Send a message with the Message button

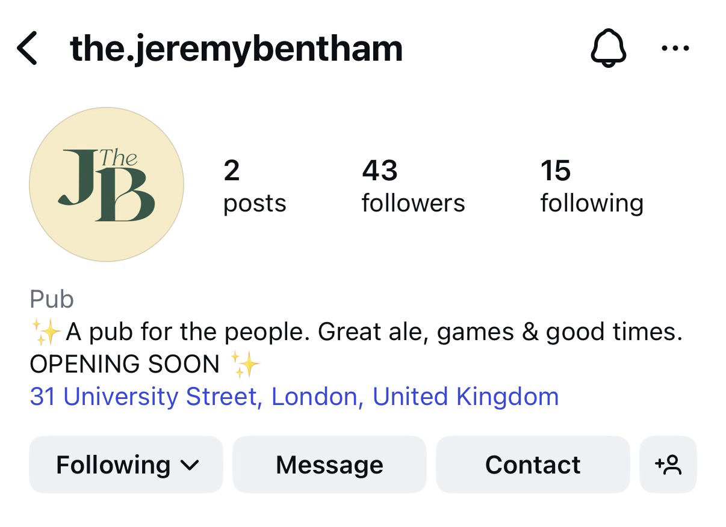[329, 465]
